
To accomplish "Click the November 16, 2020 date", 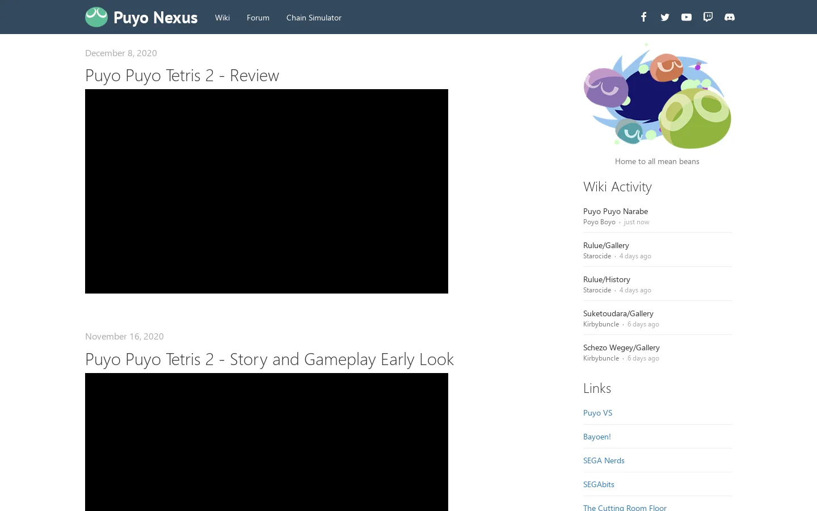I will (x=124, y=336).
